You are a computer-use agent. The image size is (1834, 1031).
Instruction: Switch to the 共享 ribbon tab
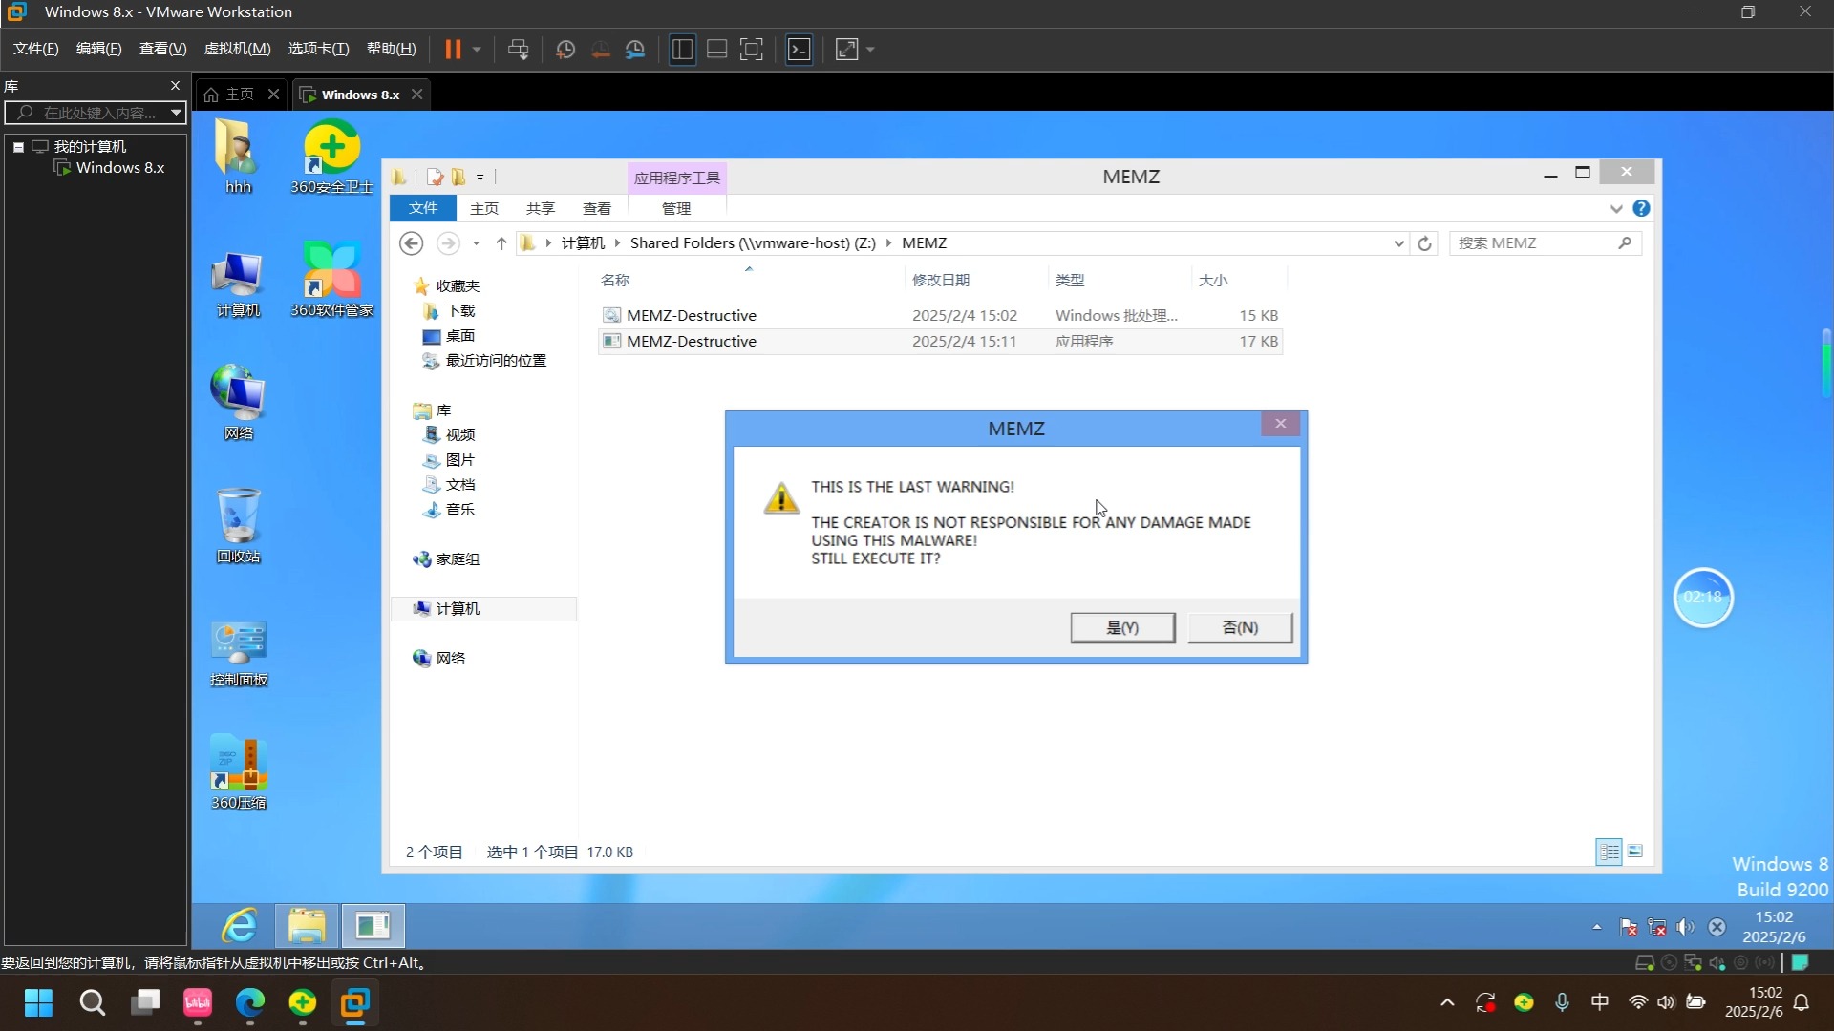pyautogui.click(x=540, y=208)
